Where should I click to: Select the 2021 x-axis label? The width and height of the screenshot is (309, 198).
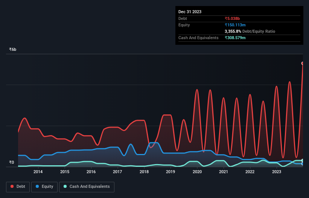click(x=224, y=172)
